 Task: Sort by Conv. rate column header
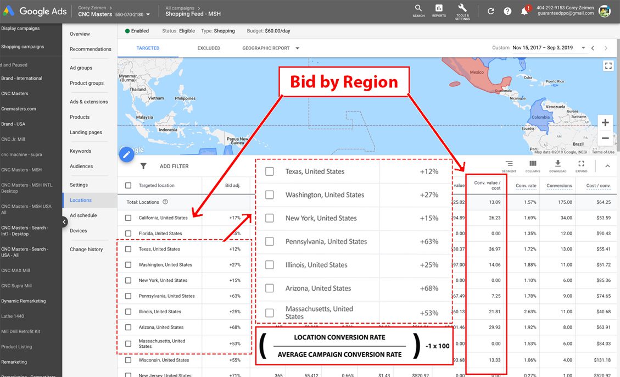[526, 186]
